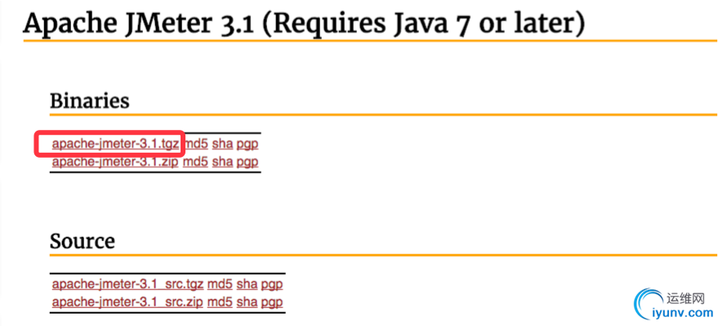This screenshot has width=718, height=326.
Task: Click the Apache JMeter 3.1 page heading
Action: [304, 24]
